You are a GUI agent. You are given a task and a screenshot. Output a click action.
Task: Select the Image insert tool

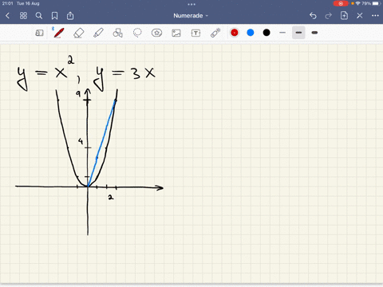tap(176, 33)
